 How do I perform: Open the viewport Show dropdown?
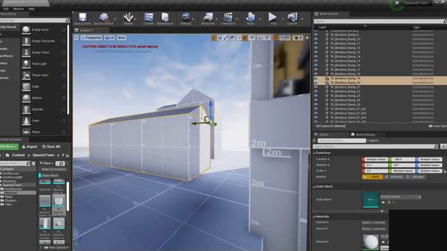pyautogui.click(x=121, y=38)
